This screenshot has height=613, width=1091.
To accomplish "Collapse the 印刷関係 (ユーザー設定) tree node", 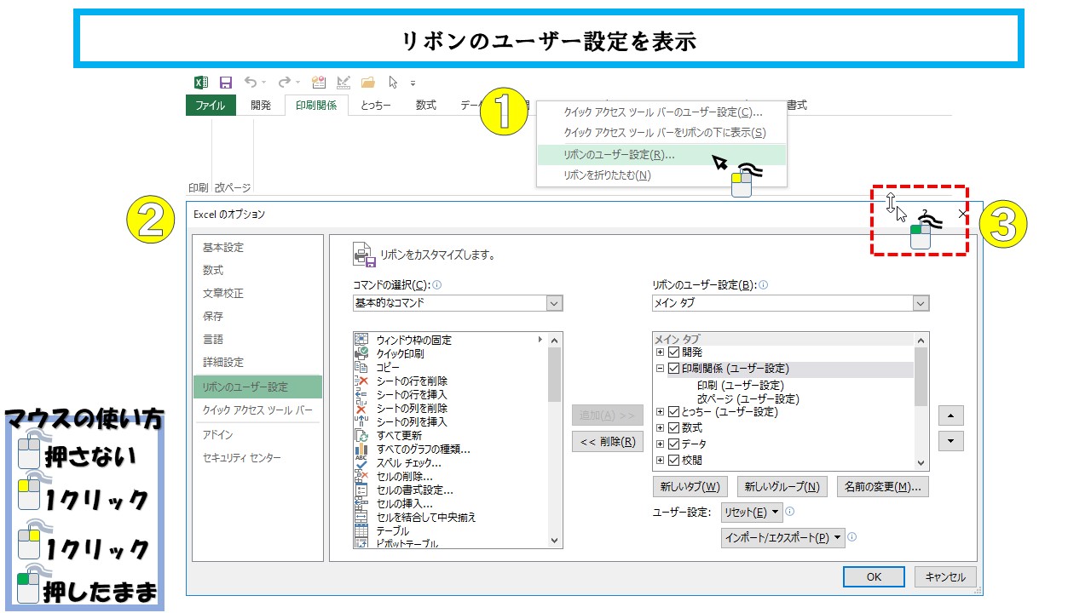I will point(661,369).
